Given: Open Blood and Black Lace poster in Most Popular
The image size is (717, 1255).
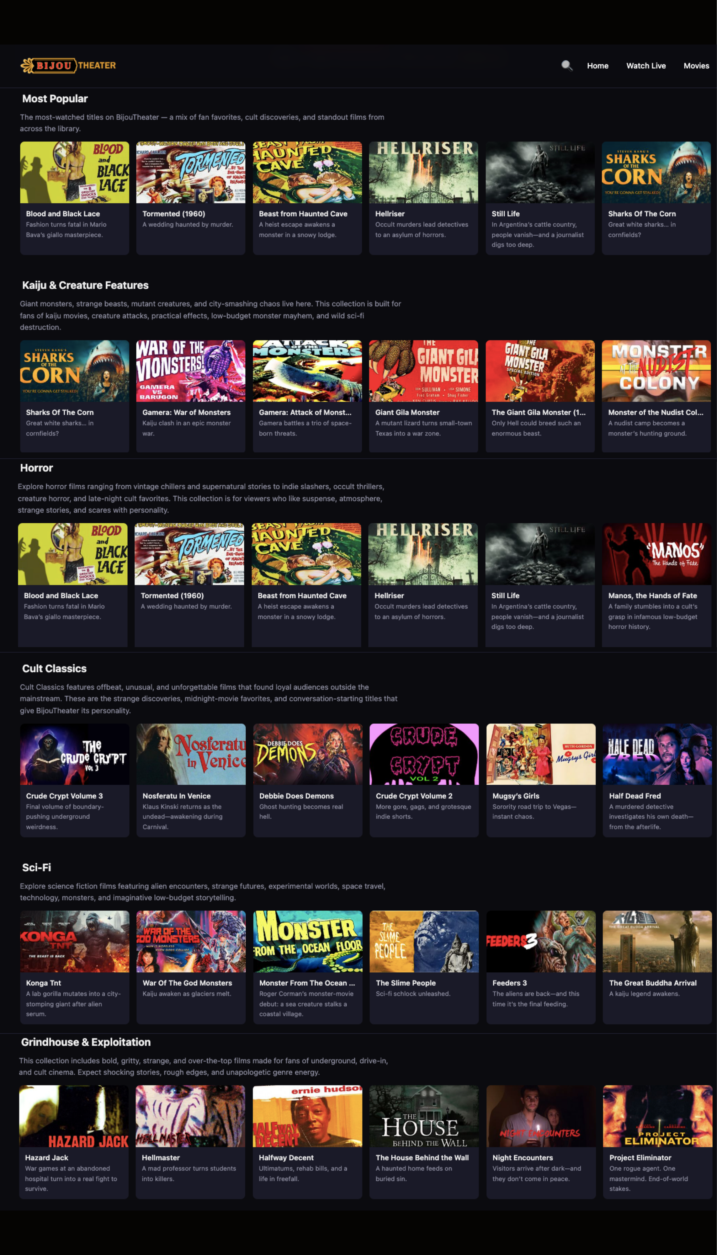Looking at the screenshot, I should 74,172.
